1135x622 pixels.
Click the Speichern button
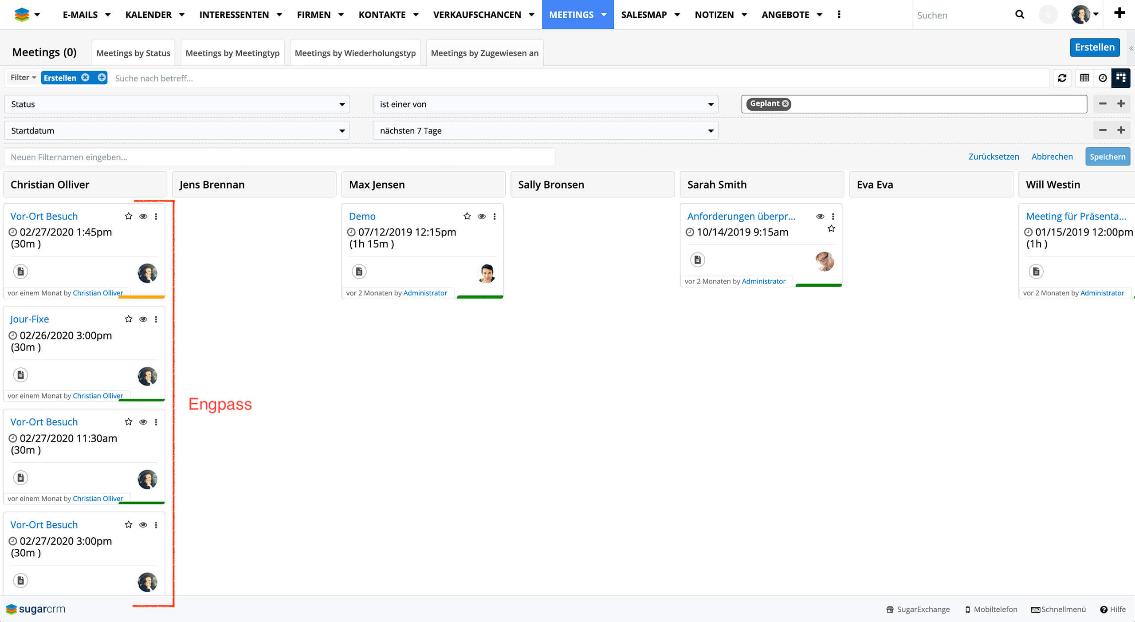click(1107, 157)
